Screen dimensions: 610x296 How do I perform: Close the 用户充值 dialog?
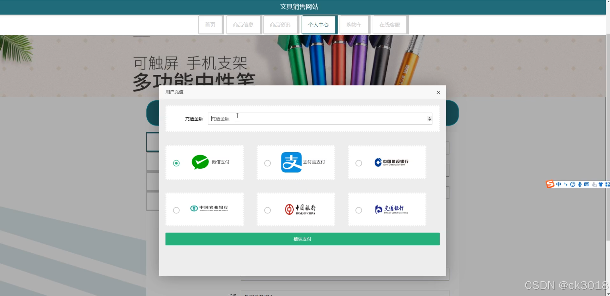coord(438,92)
